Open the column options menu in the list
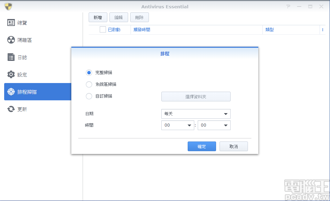Screen dimensions: 330x201 click(x=322, y=30)
